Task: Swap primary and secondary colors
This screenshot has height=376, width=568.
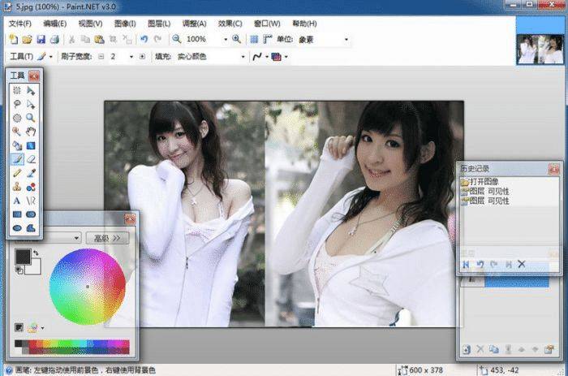Action: pos(36,254)
